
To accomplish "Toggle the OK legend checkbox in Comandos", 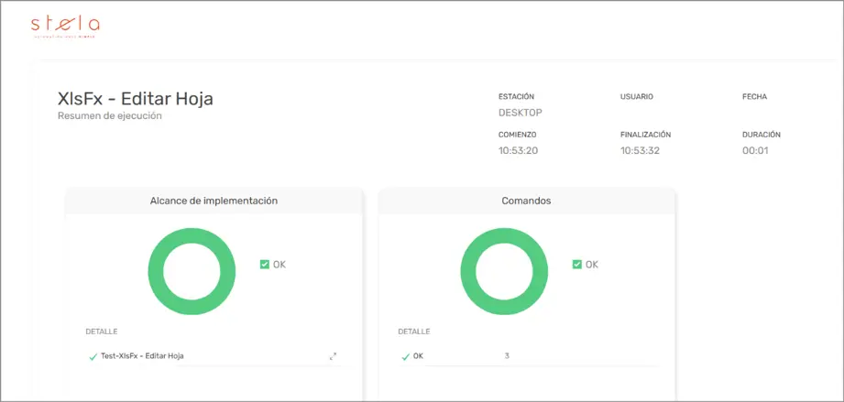I will [x=577, y=265].
